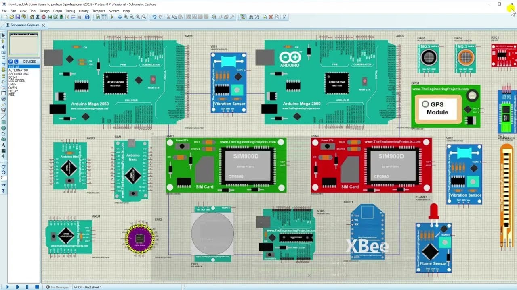Open the Graph menu
The image size is (517, 290).
57,11
